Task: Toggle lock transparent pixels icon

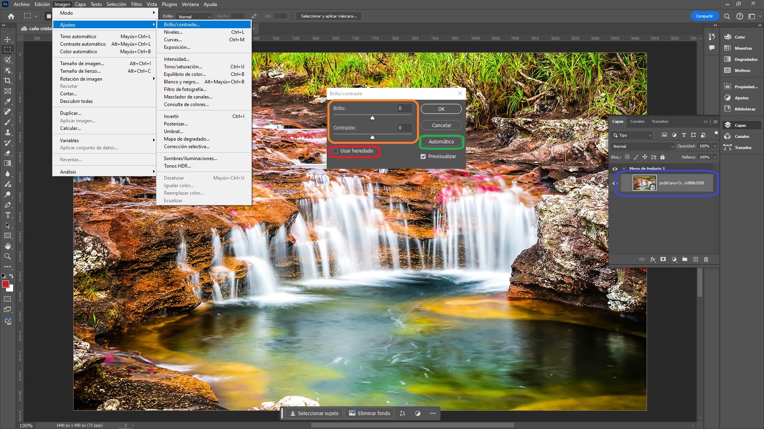Action: pyautogui.click(x=627, y=157)
